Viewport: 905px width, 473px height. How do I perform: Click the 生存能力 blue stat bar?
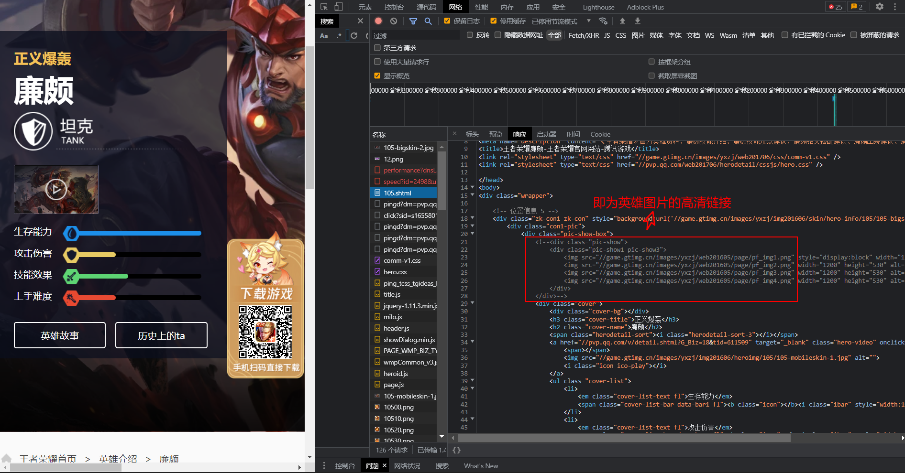132,233
